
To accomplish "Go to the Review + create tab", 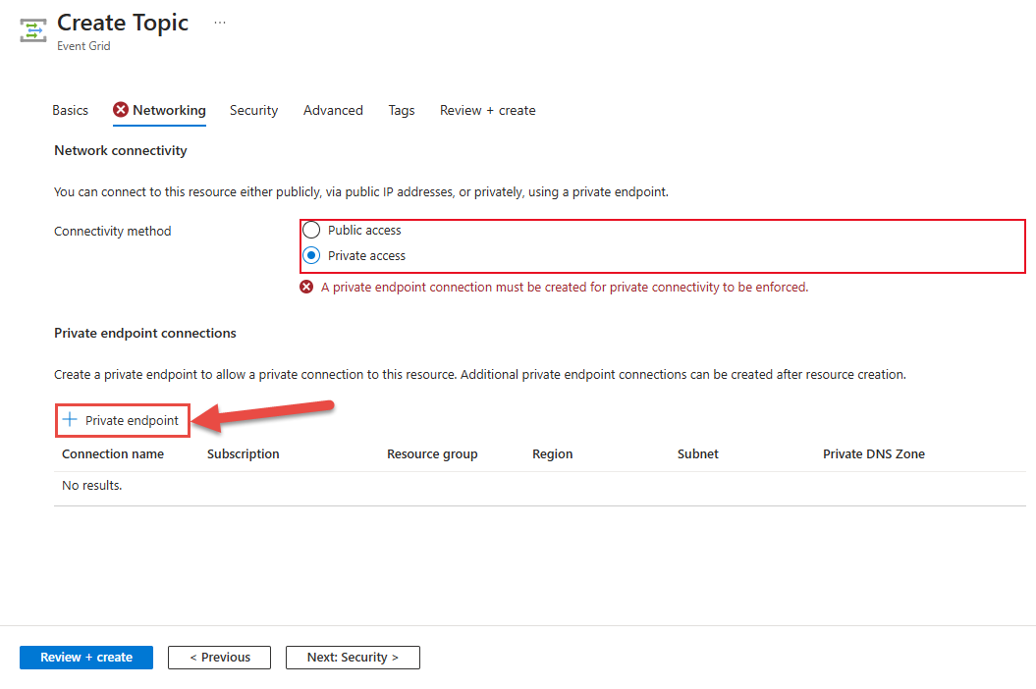I will [x=487, y=110].
